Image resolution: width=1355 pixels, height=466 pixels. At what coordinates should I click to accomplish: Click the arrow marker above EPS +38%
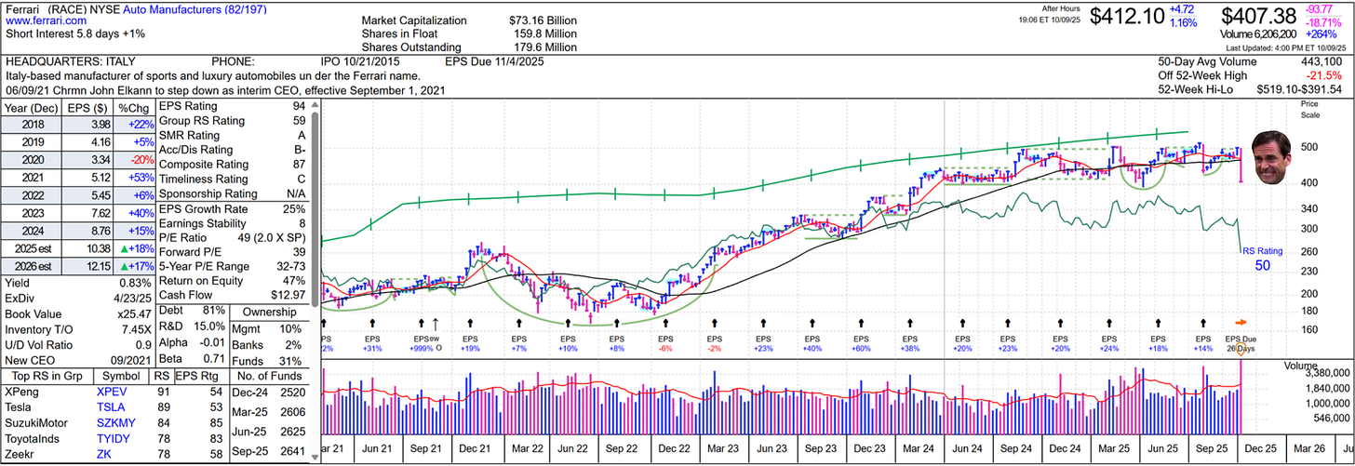tap(909, 322)
